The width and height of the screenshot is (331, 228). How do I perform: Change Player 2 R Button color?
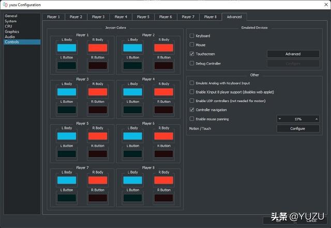pyautogui.click(x=164, y=66)
